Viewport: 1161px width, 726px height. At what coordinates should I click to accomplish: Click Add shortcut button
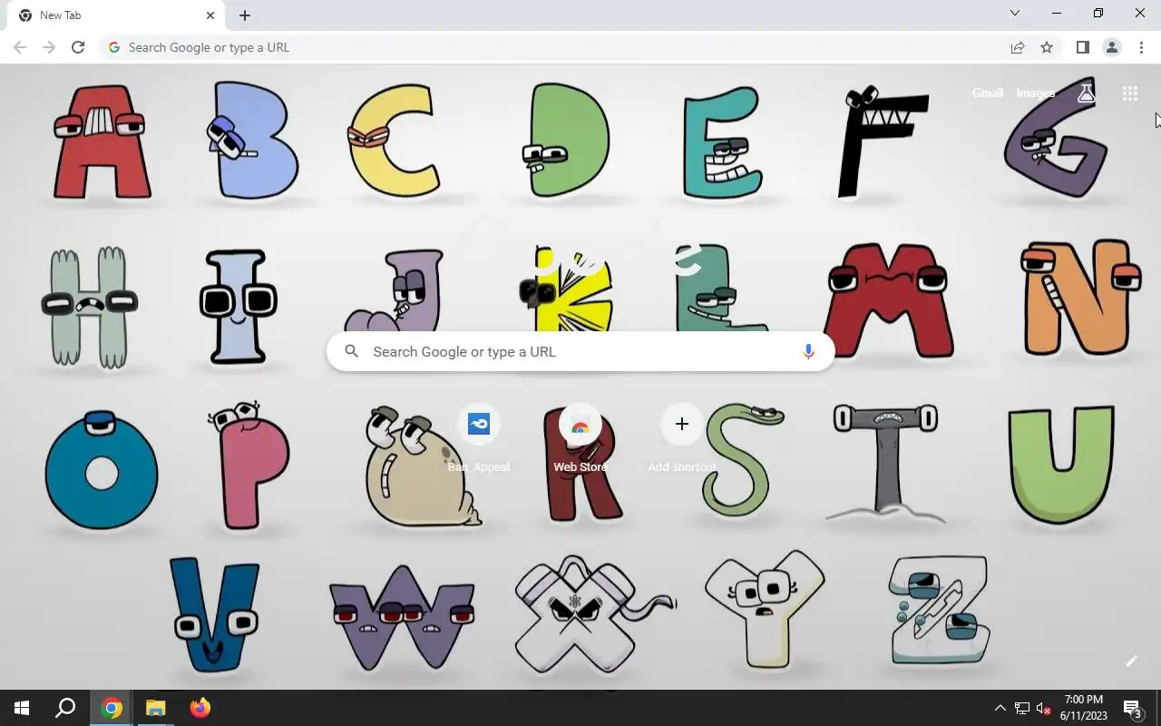tap(682, 439)
